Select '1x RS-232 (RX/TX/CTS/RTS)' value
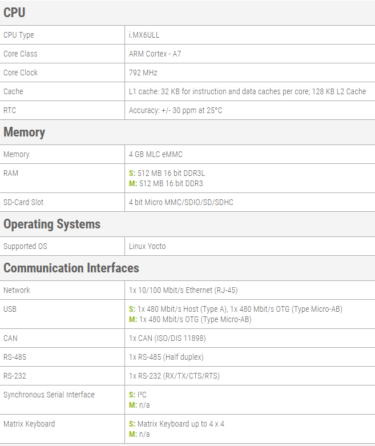 pyautogui.click(x=174, y=376)
